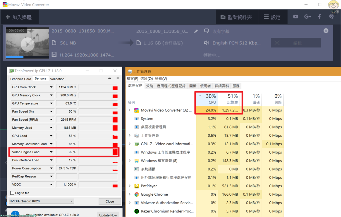Open the 設定 settings menu
341x217 pixels.
click(272, 17)
